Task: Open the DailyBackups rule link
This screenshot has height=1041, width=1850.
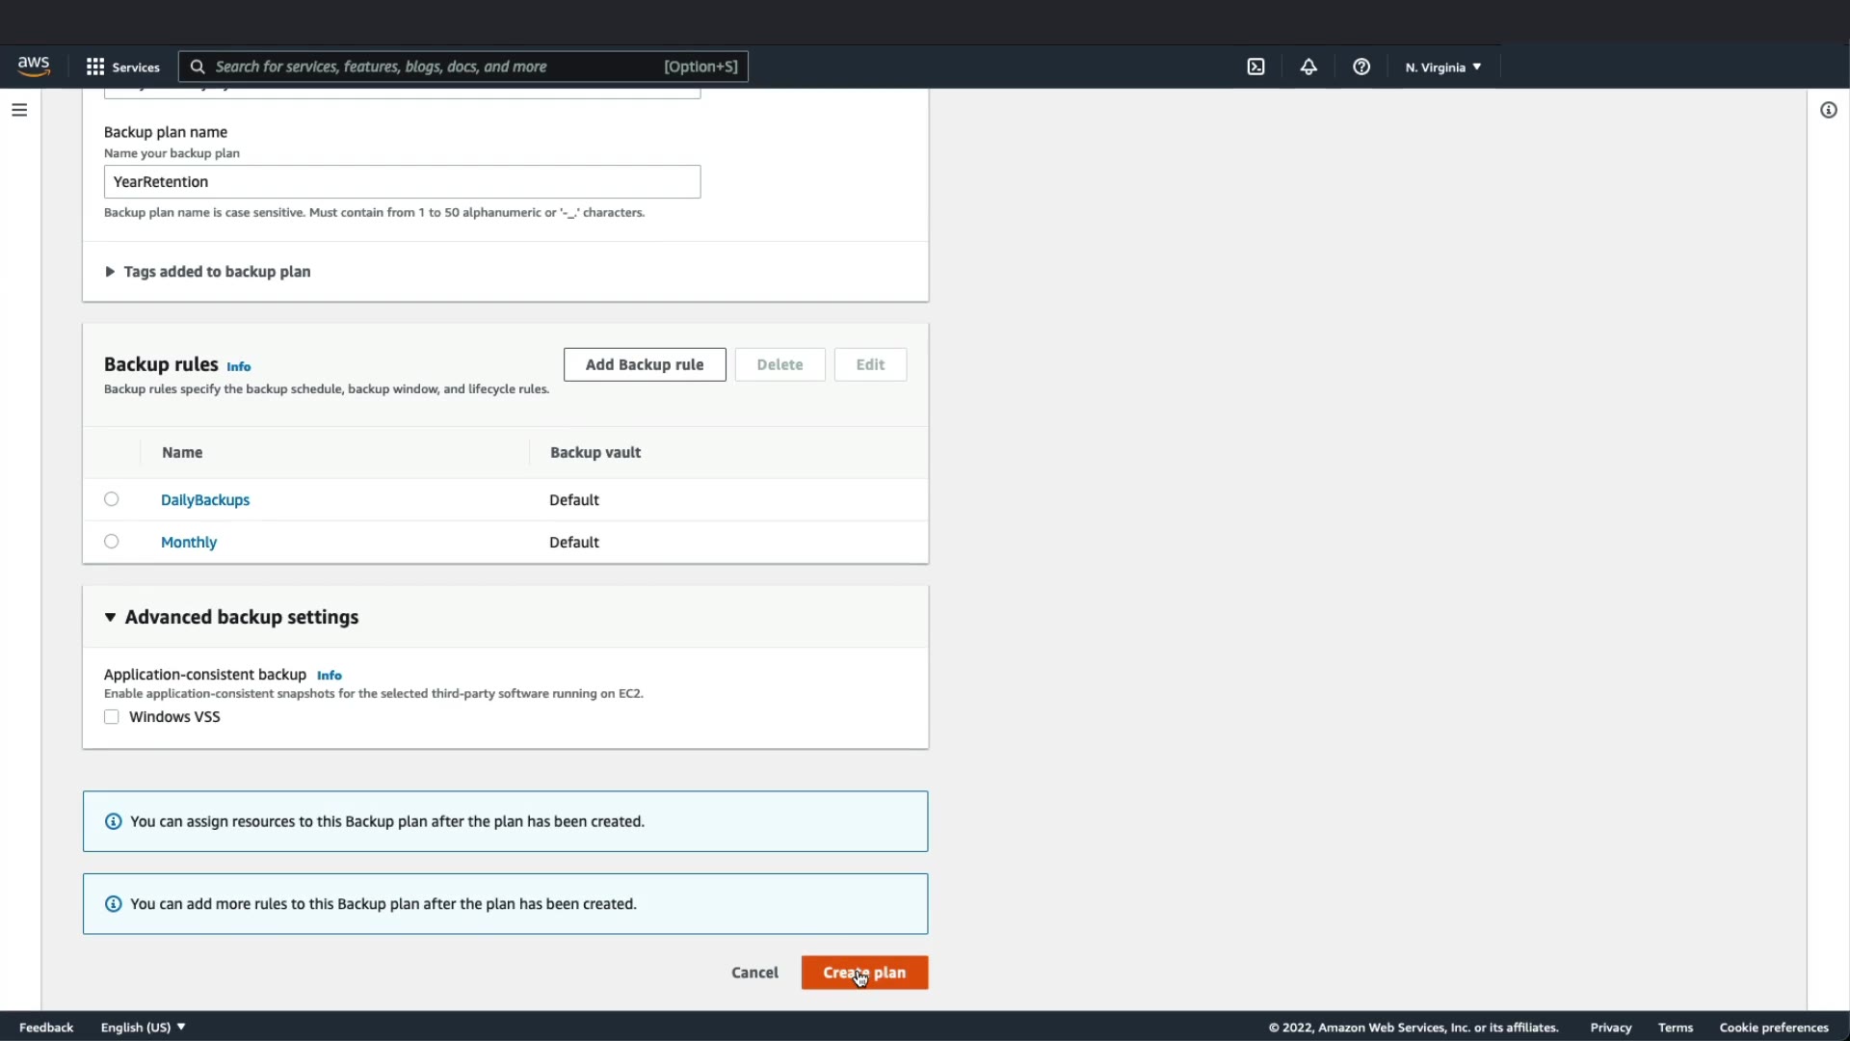Action: 205,499
